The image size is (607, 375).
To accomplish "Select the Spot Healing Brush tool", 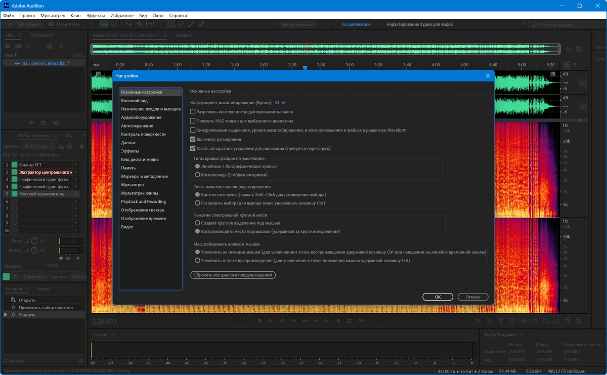I will point(201,24).
